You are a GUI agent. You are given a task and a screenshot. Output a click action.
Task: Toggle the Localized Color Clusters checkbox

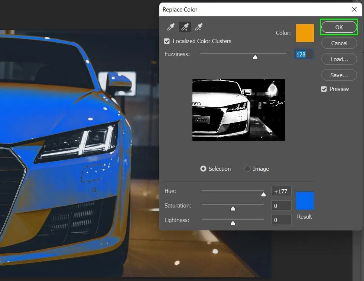(167, 41)
